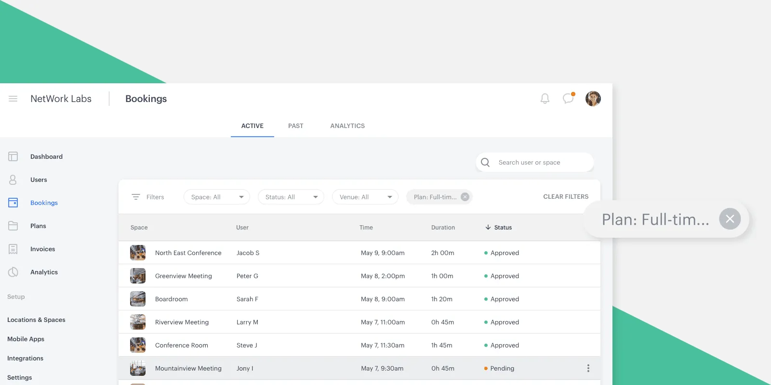
Task: Open Settings in the sidebar
Action: [x=19, y=377]
